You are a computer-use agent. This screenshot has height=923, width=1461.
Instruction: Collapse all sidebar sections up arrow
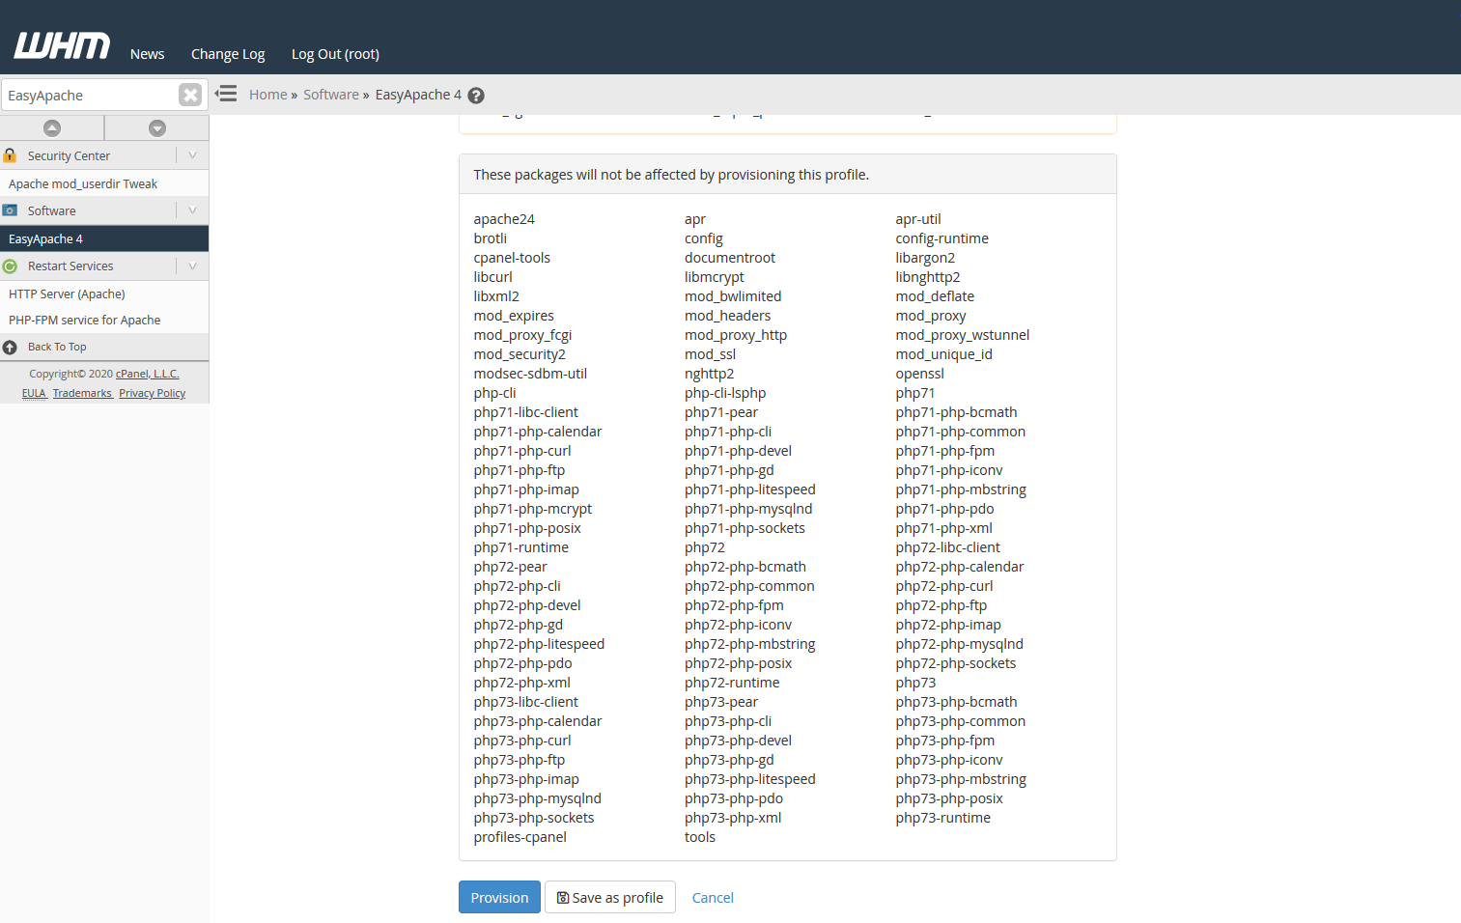coord(52,128)
